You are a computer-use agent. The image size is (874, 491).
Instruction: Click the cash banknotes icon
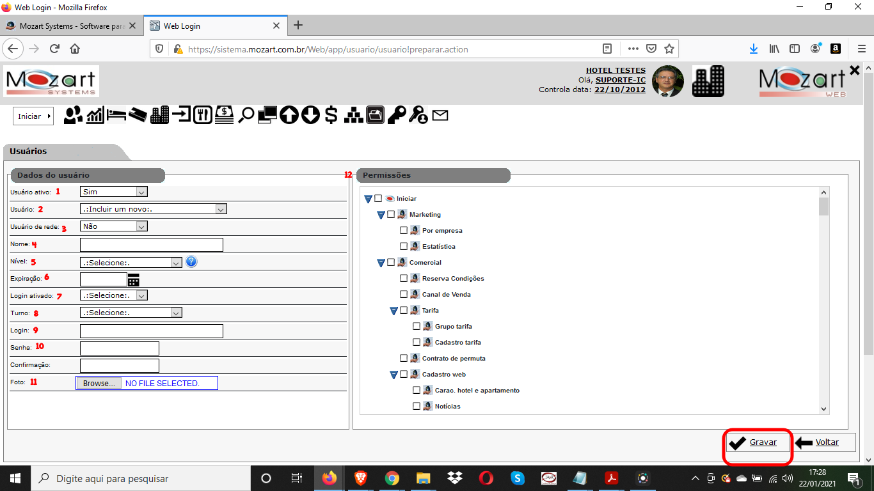tap(224, 115)
